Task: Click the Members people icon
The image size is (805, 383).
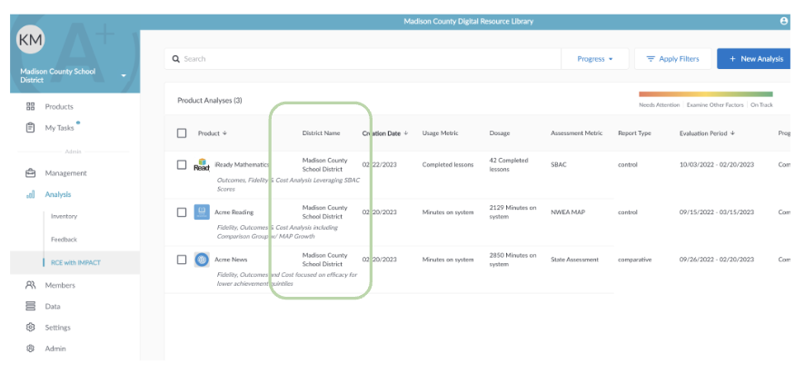Action: (30, 285)
